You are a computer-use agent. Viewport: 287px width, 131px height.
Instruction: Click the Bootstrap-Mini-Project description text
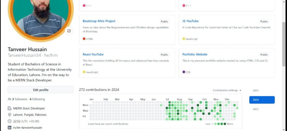[126, 29]
